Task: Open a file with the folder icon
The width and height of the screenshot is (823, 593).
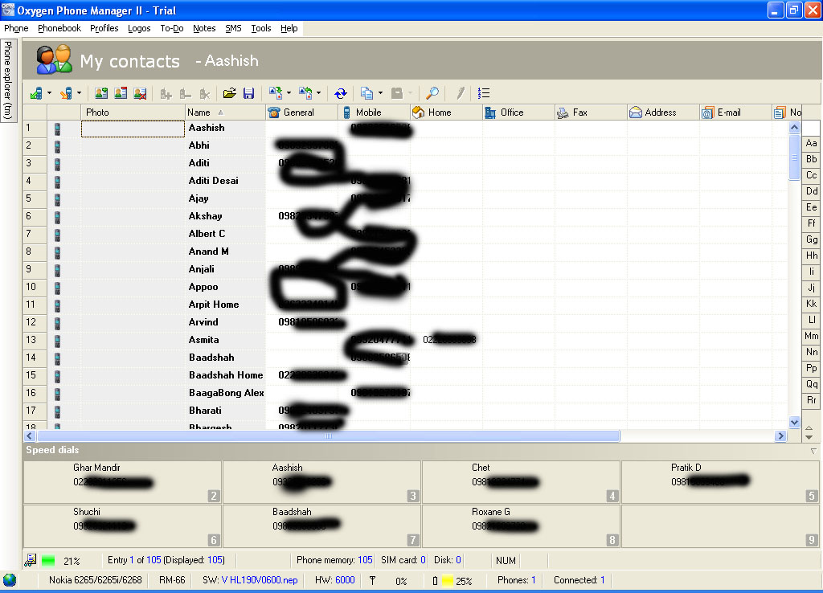Action: pos(229,93)
